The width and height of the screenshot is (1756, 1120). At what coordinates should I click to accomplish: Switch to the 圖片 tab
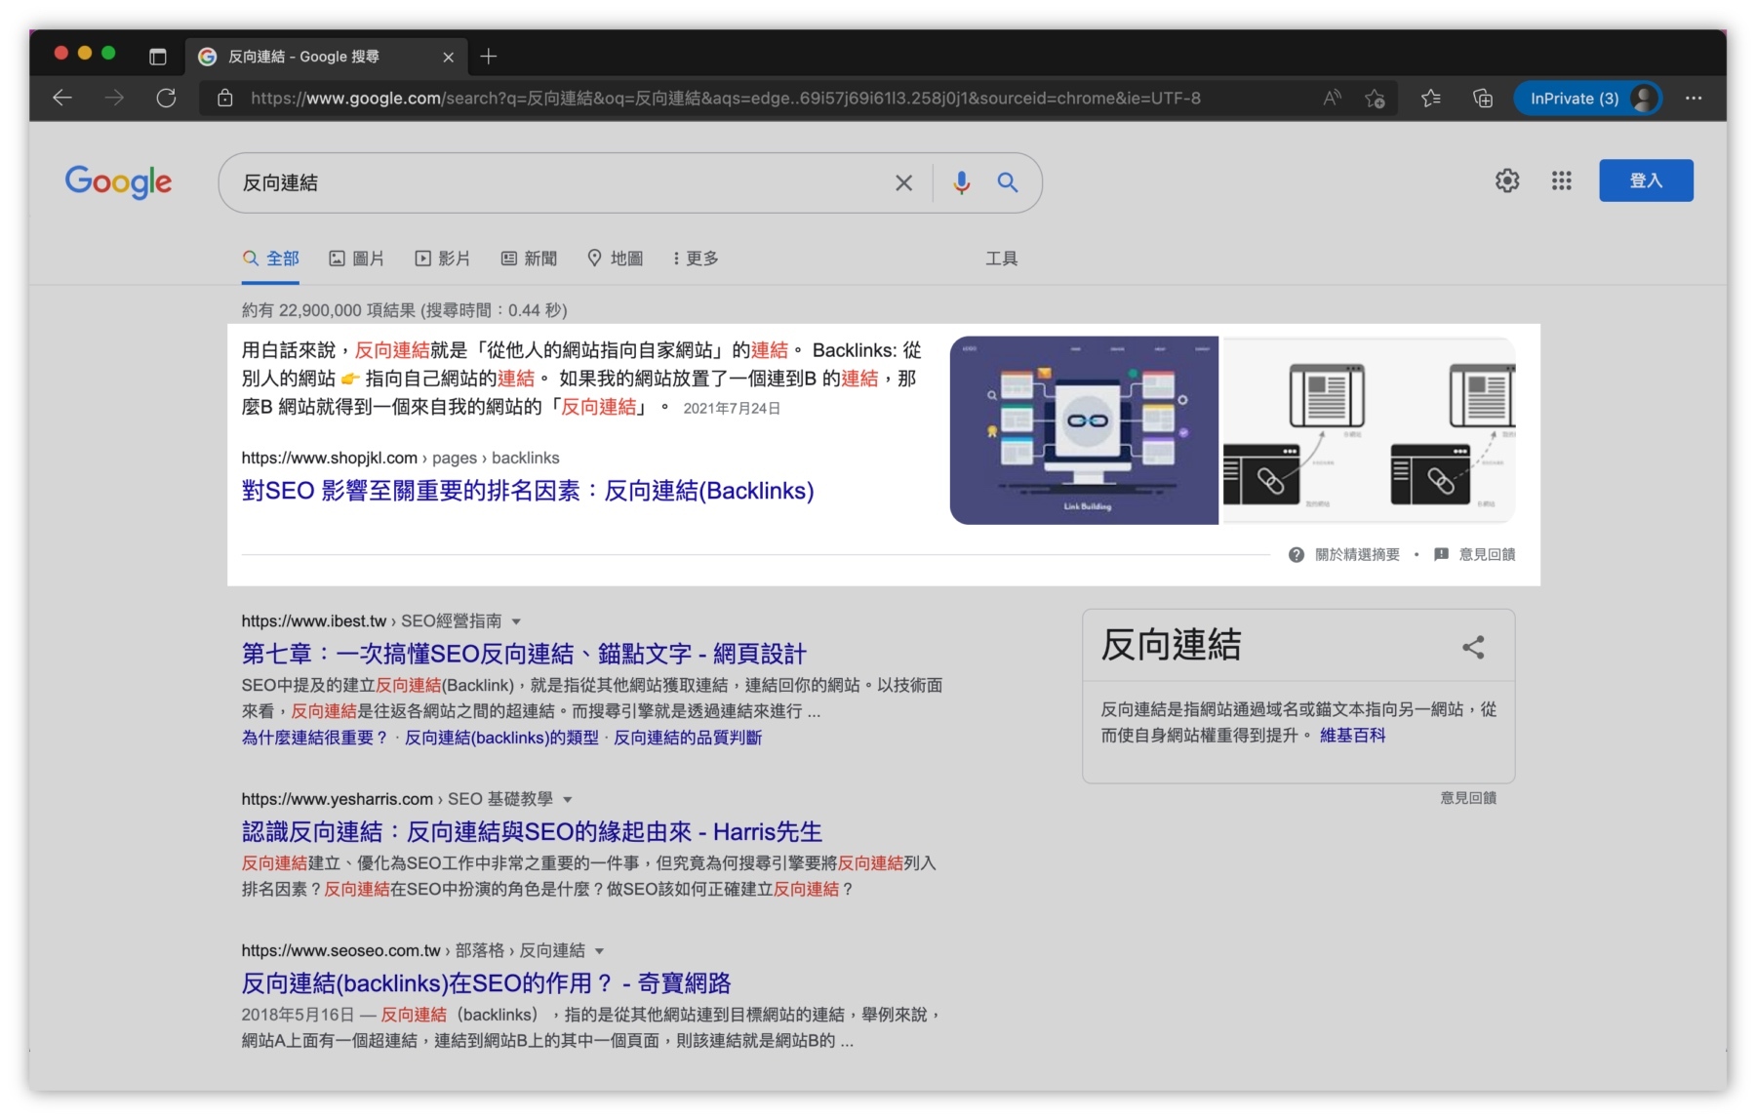356,259
